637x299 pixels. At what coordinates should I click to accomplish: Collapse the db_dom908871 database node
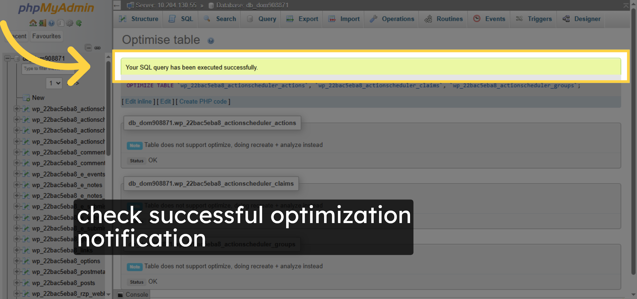7,58
